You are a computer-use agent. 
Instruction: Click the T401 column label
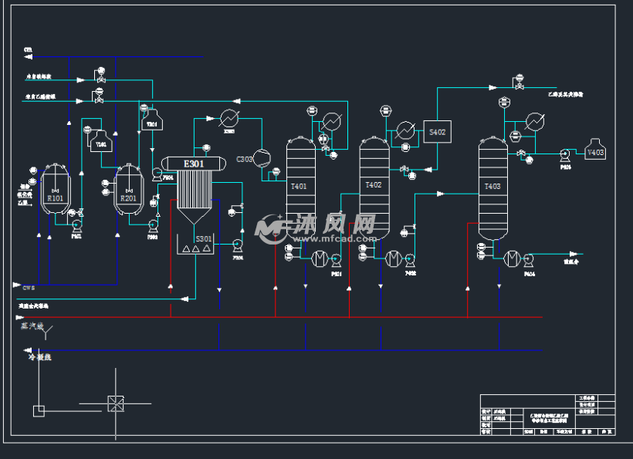point(299,187)
